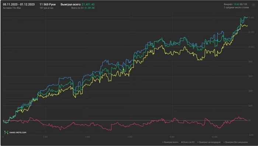Click the -$200 y-axis label
This screenshot has width=258, height=146.
click(251, 135)
